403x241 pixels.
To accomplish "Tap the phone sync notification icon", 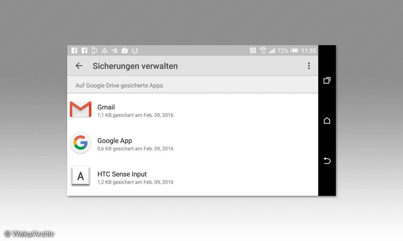I will (x=94, y=51).
